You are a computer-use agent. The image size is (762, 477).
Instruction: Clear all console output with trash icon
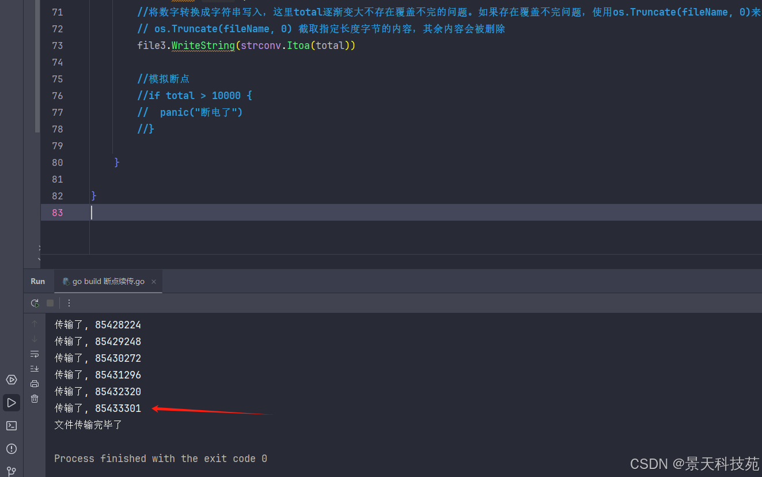35,399
